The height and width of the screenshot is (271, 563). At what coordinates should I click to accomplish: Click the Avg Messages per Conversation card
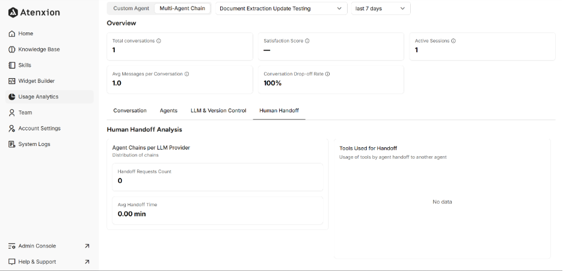coord(180,79)
